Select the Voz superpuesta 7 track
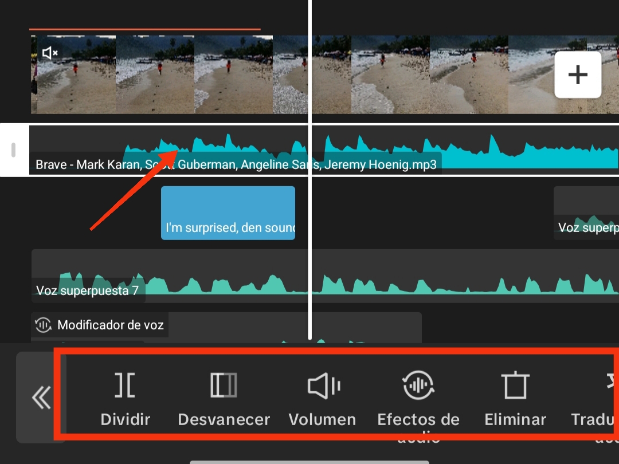 pyautogui.click(x=324, y=276)
